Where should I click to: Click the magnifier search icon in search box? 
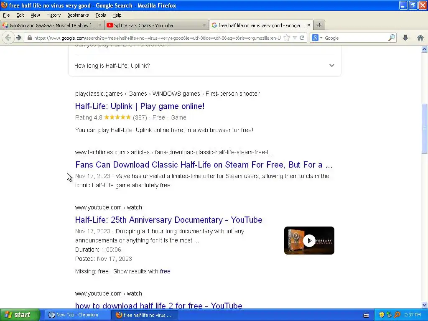[x=391, y=38]
